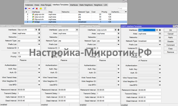Screen dimensions: 178x106
Task: Toggle Passive checkbox in bridge template
Action: [139, 60]
